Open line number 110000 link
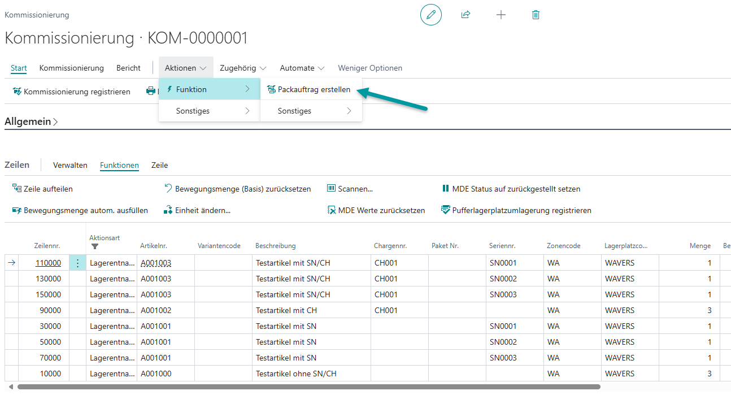This screenshot has width=731, height=395. tap(48, 263)
